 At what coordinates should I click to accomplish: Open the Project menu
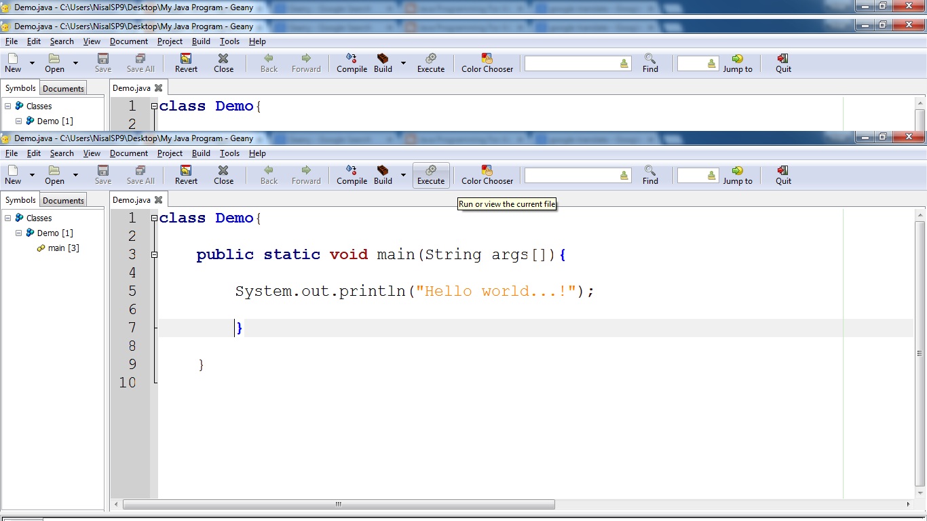point(170,153)
